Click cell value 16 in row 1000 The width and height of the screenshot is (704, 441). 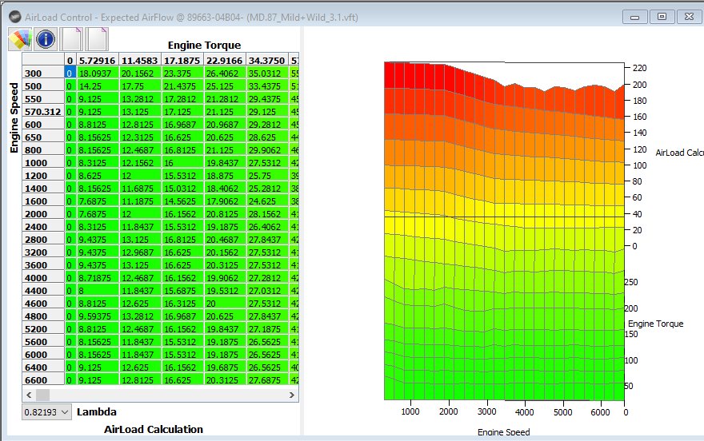tap(182, 163)
